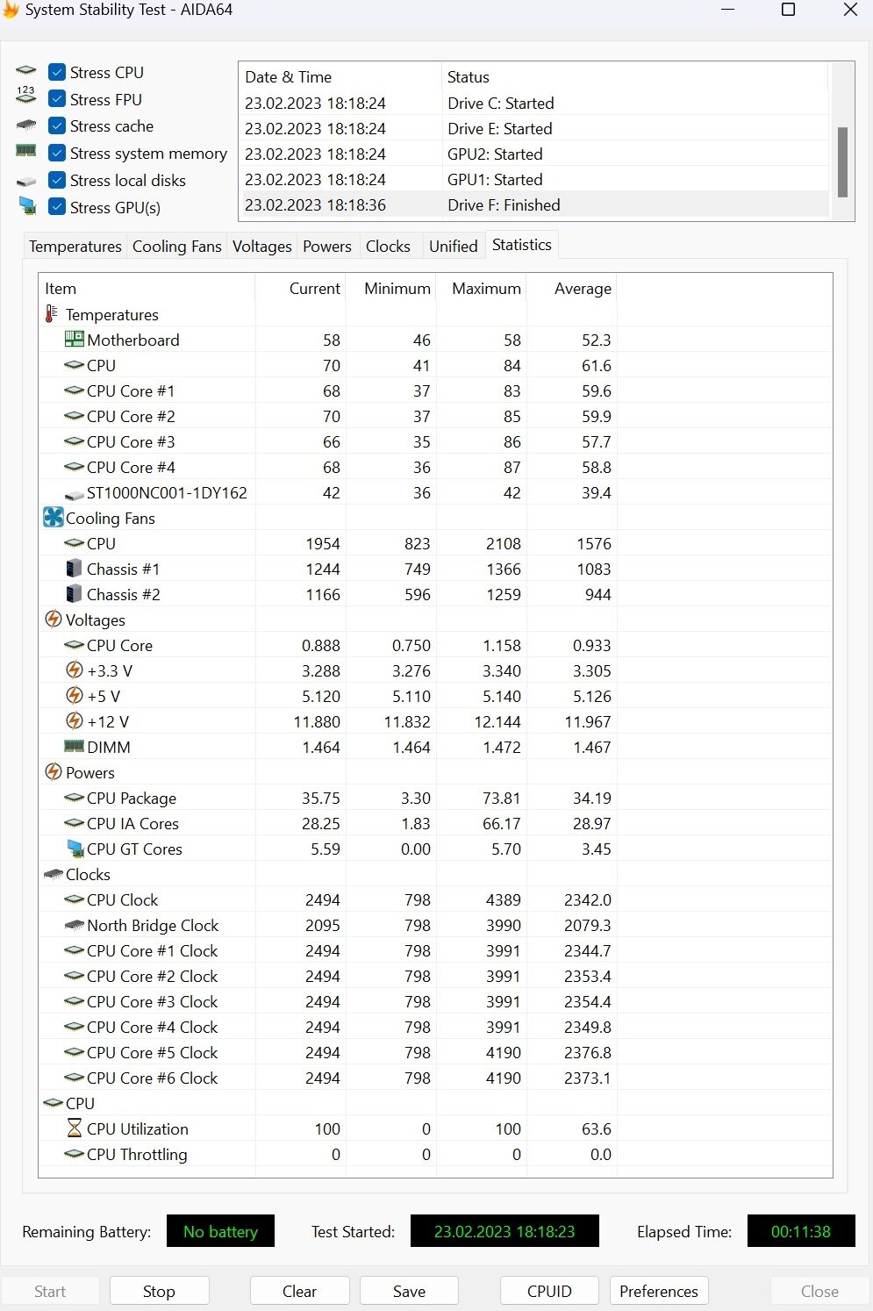Click the +12 V lightning icon
The height and width of the screenshot is (1311, 873).
click(x=75, y=721)
